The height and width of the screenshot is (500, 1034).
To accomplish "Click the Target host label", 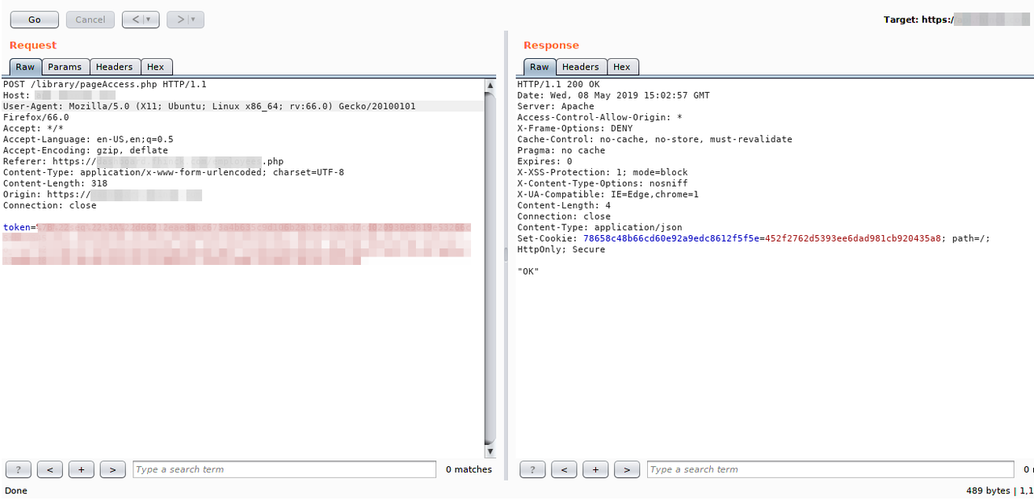I will point(956,19).
